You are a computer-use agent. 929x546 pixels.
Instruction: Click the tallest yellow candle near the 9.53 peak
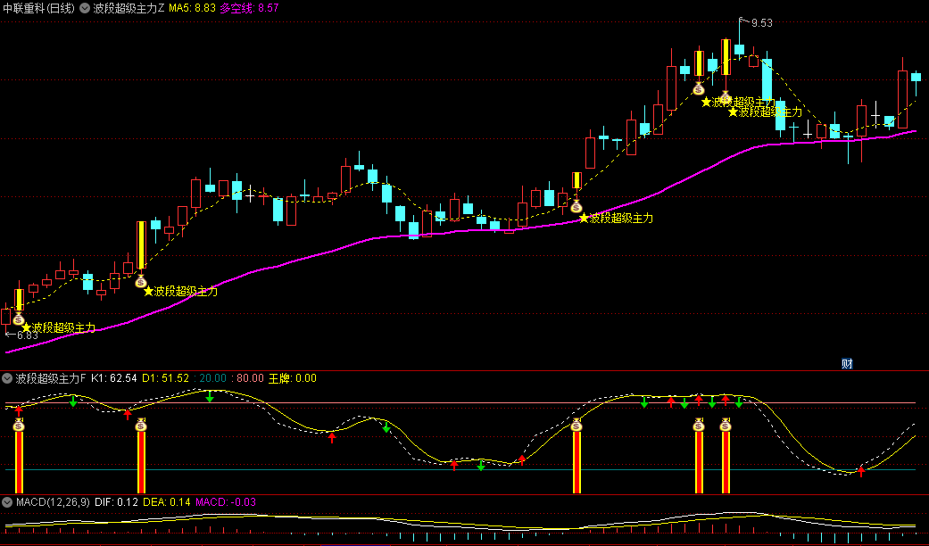coord(726,57)
